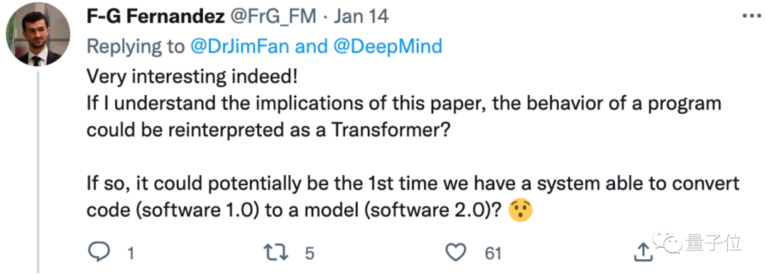Image resolution: width=767 pixels, height=276 pixels.
Task: Like the tweet with the heart icon
Action: 457,252
